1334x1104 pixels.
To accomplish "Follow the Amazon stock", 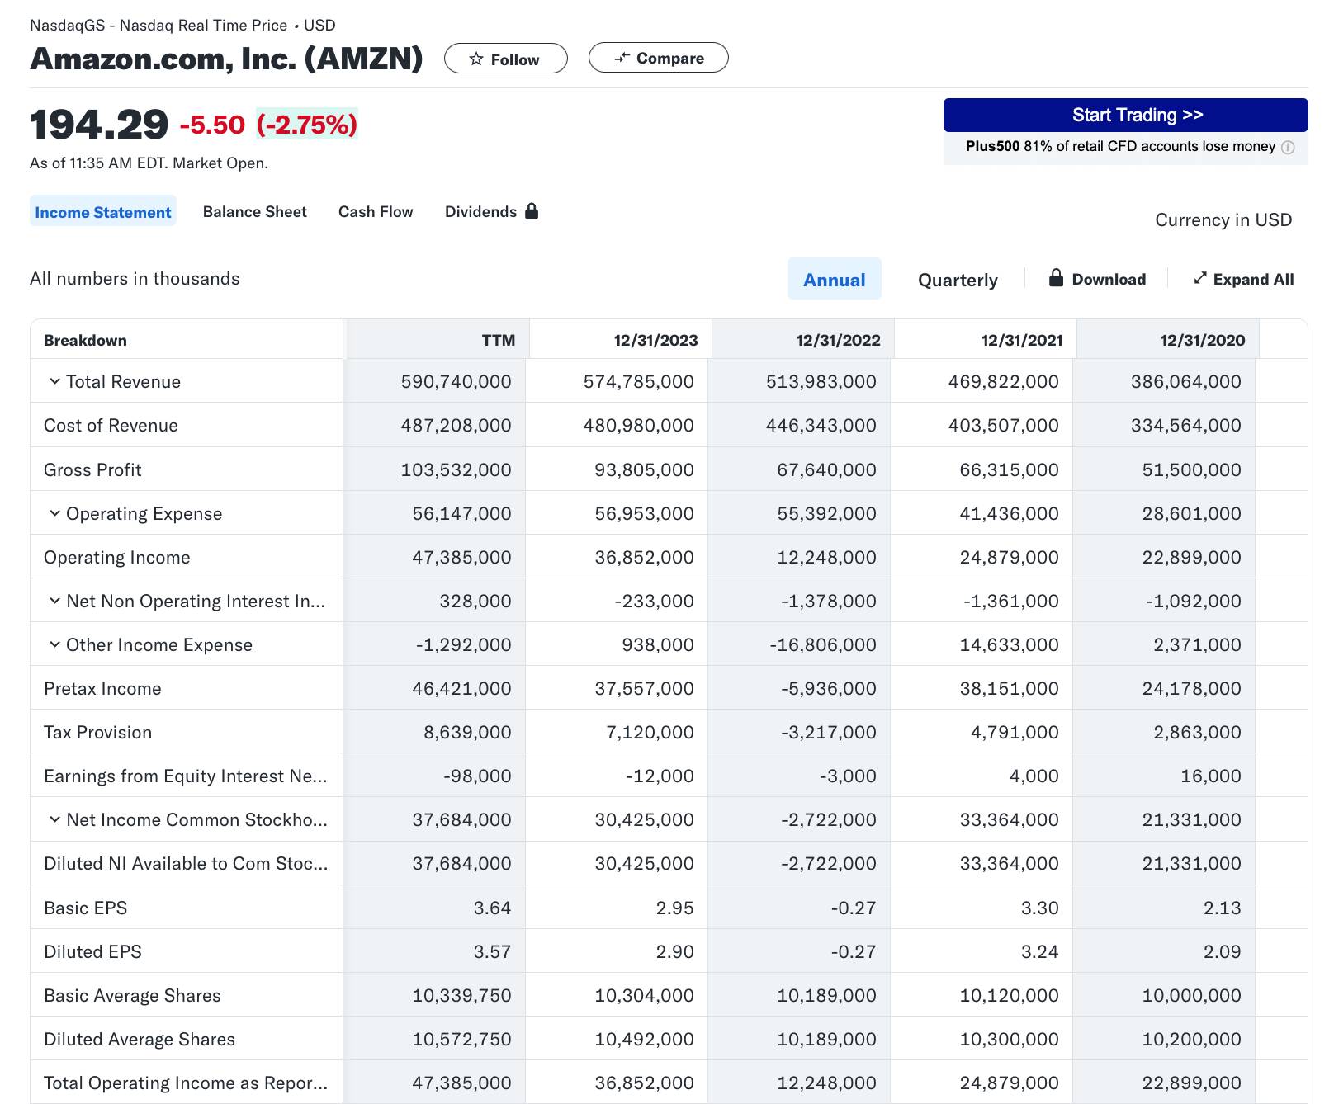I will click(x=506, y=59).
